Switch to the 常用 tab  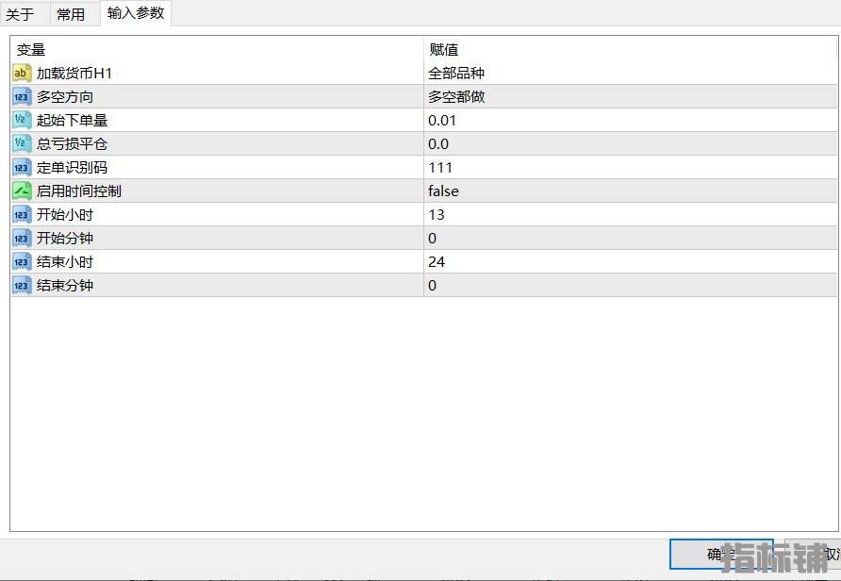tap(71, 14)
